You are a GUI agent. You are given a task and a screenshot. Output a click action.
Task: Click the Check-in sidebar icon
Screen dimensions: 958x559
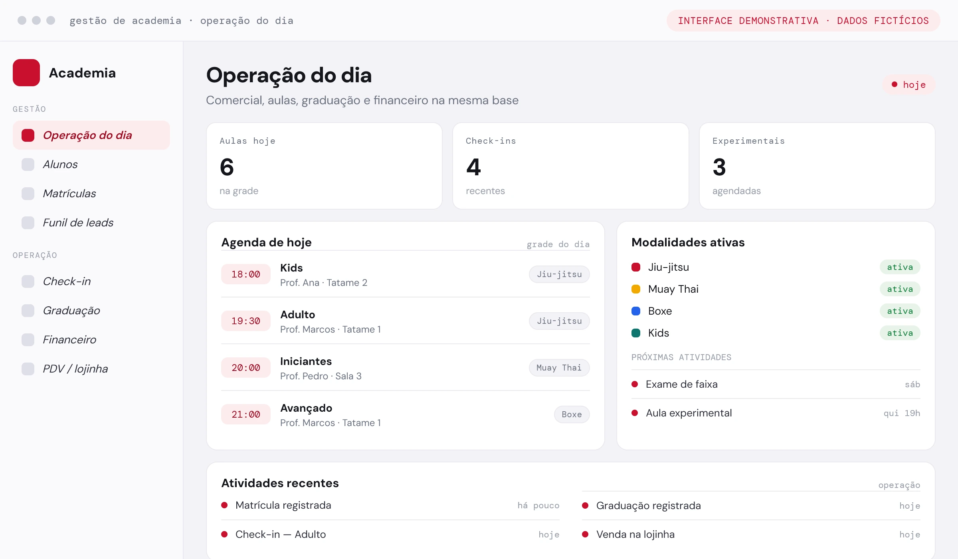28,281
